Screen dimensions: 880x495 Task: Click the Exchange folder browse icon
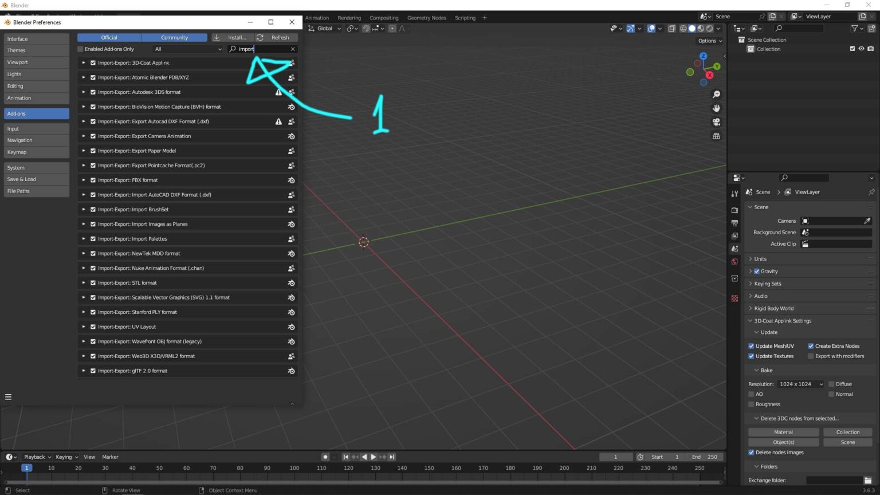[868, 480]
